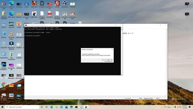Click the Command Prompt title bar icon
Screen dimensions: 193x109
pyautogui.click(x=26, y=25)
